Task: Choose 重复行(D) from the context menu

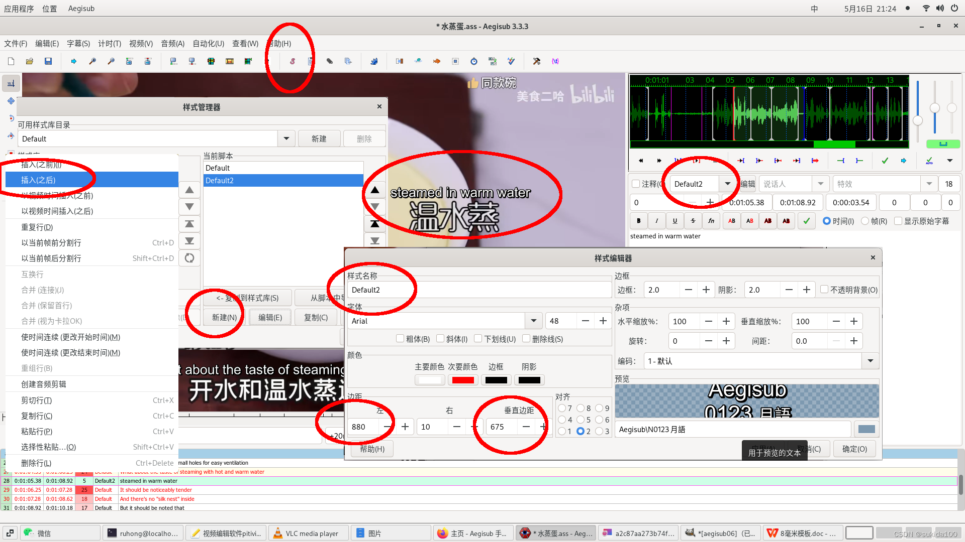Action: click(37, 227)
